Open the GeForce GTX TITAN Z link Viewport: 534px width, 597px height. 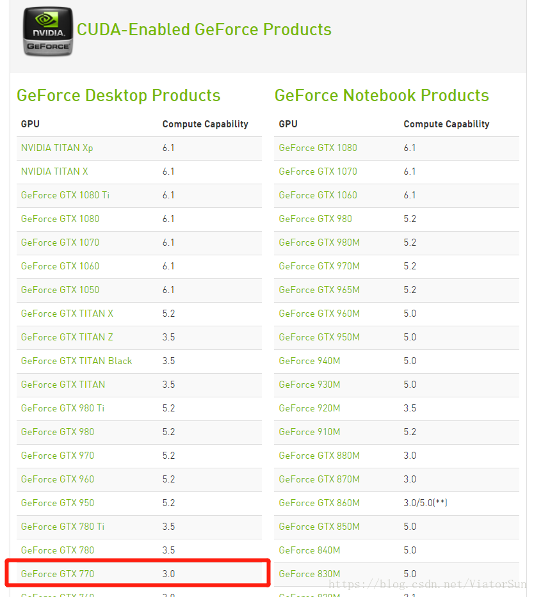[67, 337]
